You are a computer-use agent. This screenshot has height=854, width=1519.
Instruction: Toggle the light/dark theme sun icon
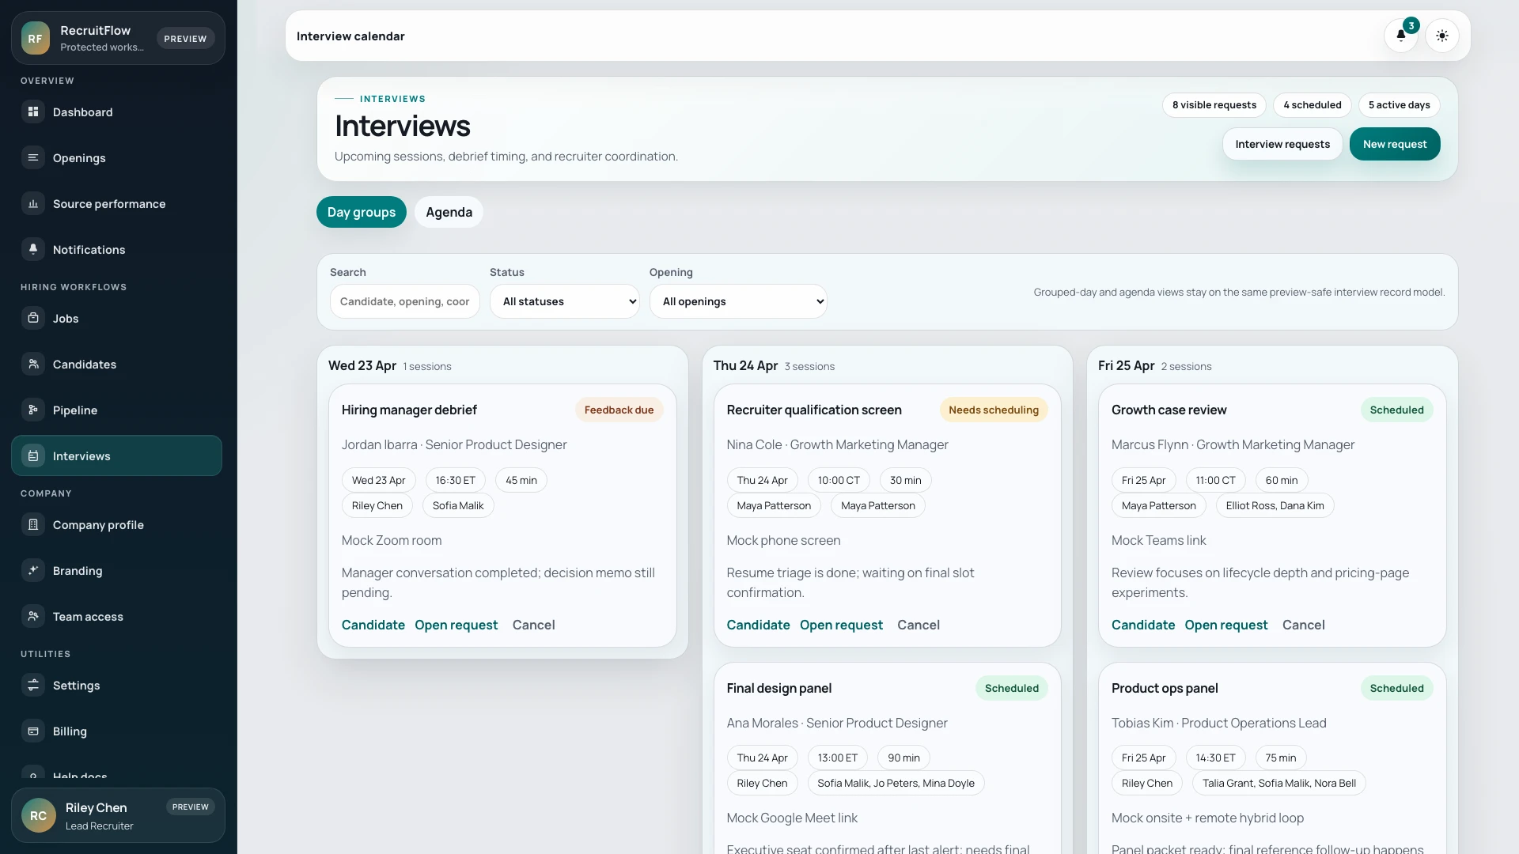coord(1442,36)
